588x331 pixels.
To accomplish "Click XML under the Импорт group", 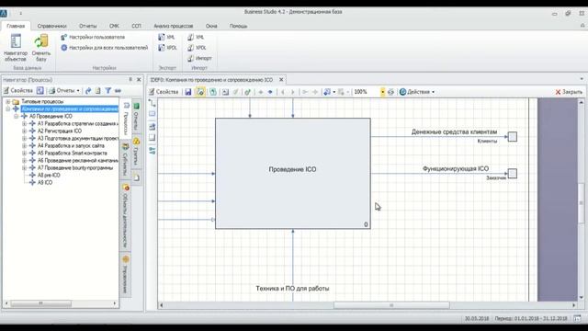I will coord(196,37).
